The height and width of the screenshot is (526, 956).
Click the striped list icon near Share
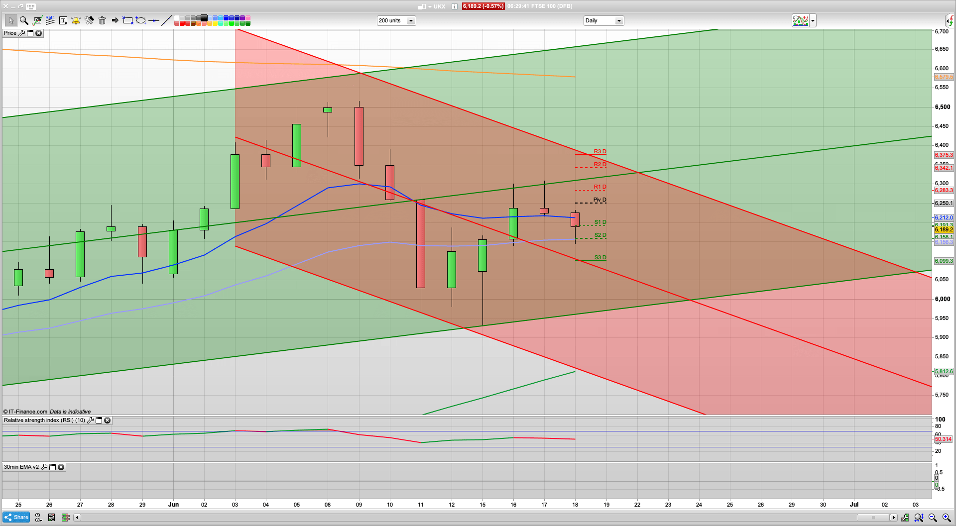[52, 518]
